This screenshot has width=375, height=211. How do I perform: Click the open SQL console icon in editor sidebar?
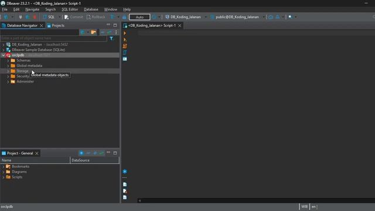125,59
